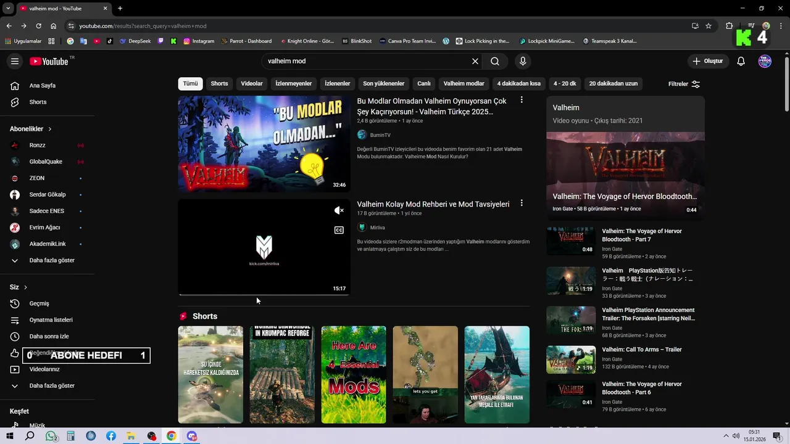Expand Abonelikler subscriptions section chevron
The width and height of the screenshot is (790, 444).
tap(49, 129)
